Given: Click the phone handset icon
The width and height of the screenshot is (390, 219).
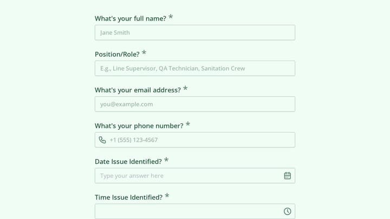Looking at the screenshot, I should (x=102, y=140).
